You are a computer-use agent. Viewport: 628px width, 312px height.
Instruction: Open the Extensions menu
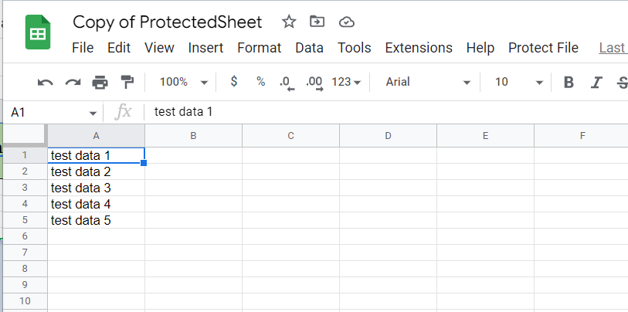point(418,48)
